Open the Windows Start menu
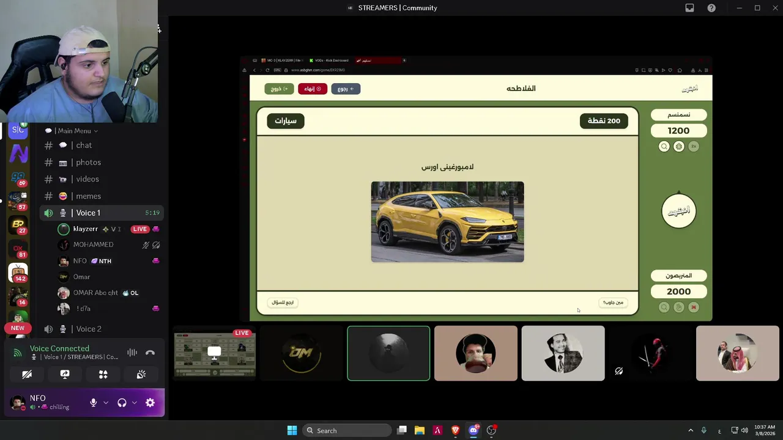 pos(292,430)
